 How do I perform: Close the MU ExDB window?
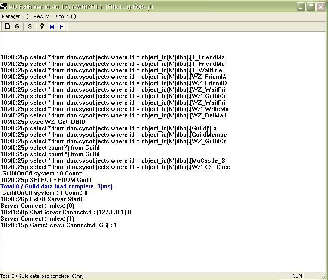click(321, 6)
